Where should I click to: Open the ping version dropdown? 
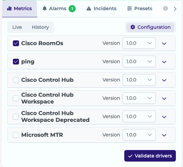139,61
